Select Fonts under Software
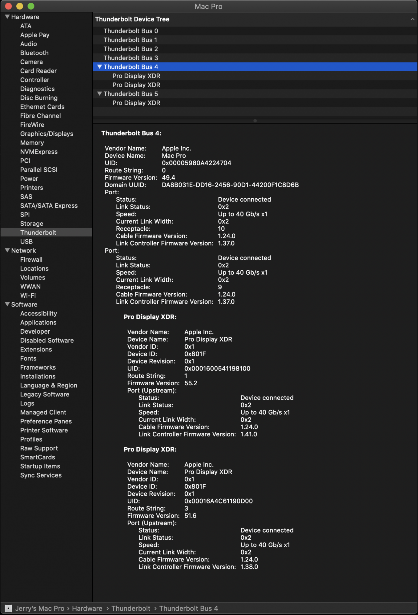 coord(28,358)
